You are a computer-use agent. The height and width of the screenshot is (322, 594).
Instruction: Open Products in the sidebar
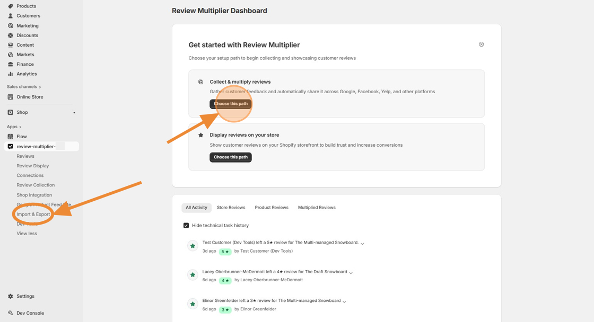[26, 6]
